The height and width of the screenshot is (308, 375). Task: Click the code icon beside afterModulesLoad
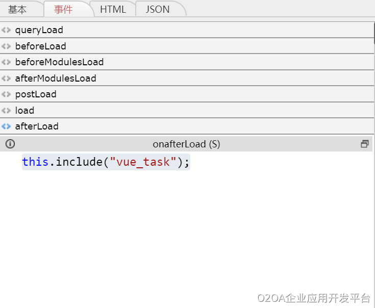(x=6, y=79)
